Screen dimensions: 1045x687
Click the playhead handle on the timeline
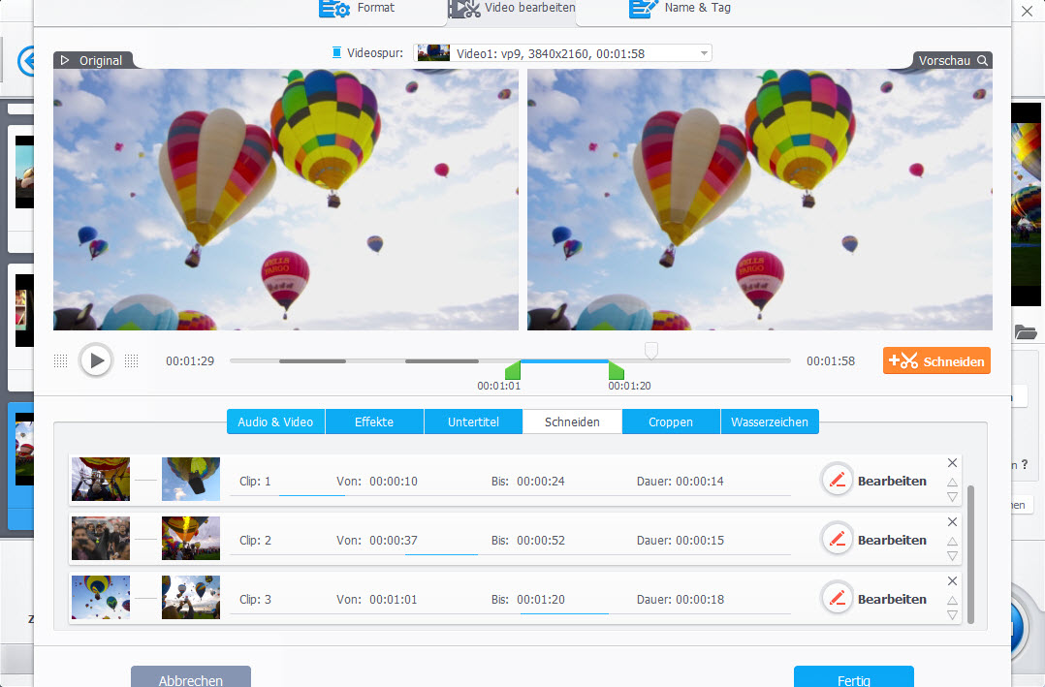click(651, 351)
